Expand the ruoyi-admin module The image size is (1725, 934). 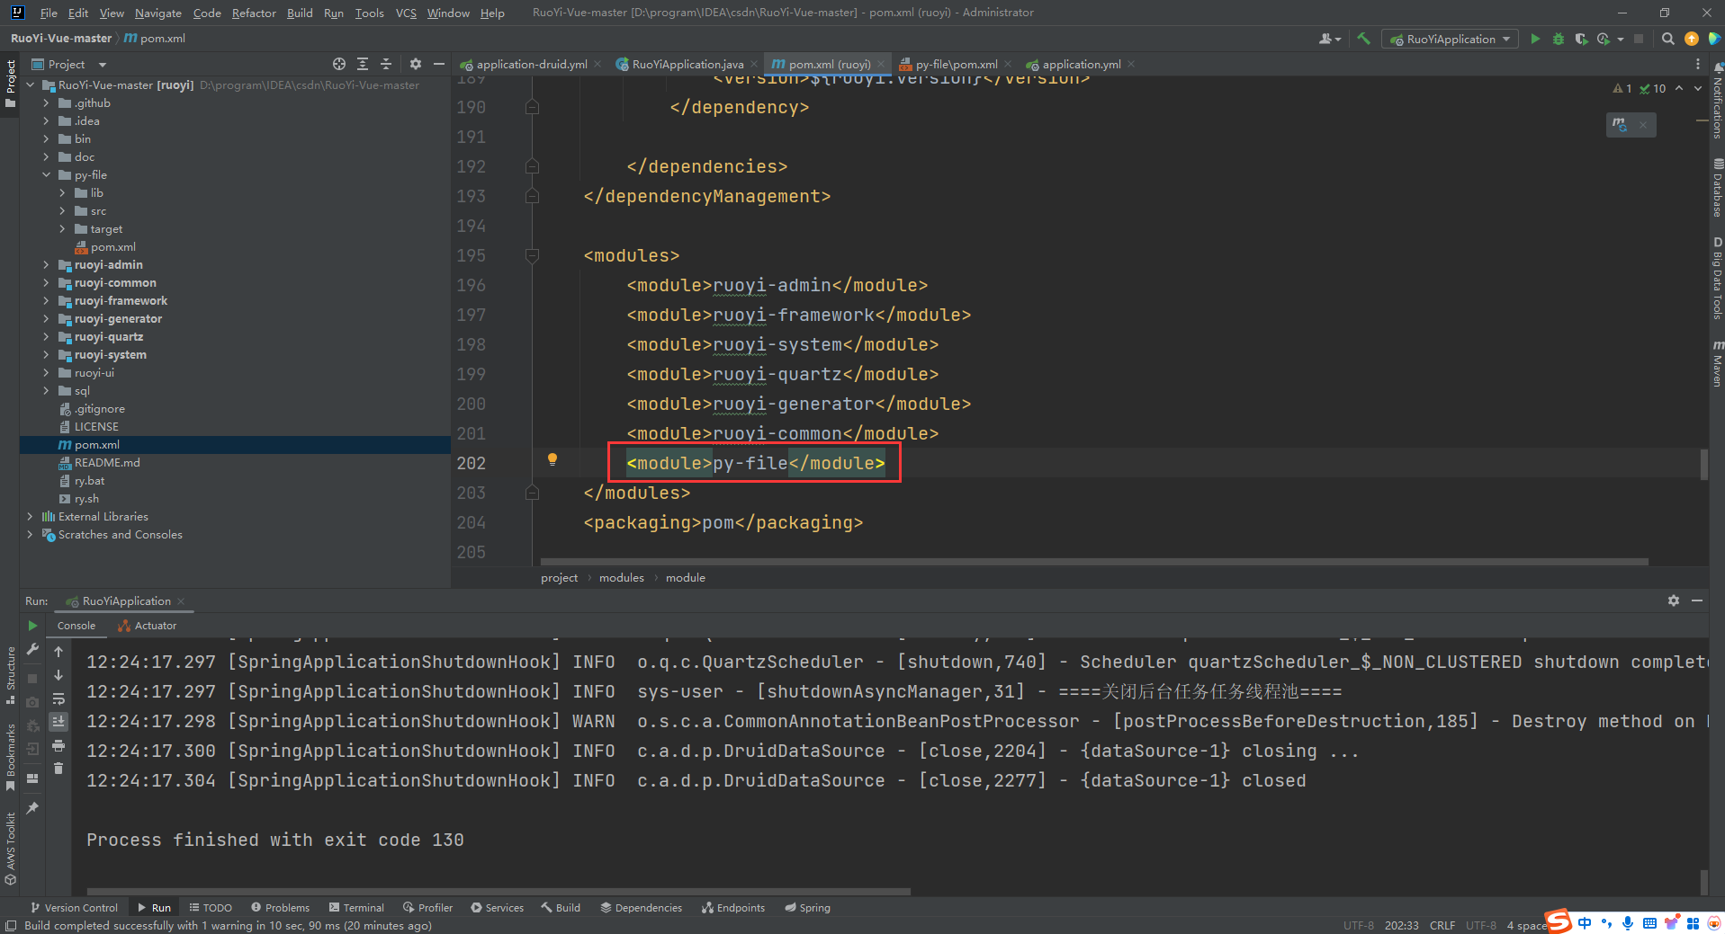coord(46,265)
